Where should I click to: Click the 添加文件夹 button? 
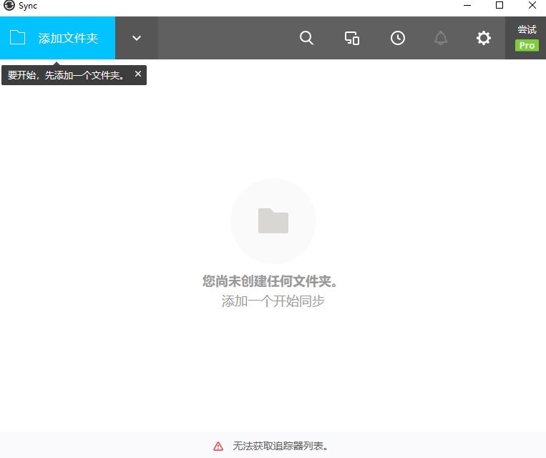coord(68,38)
